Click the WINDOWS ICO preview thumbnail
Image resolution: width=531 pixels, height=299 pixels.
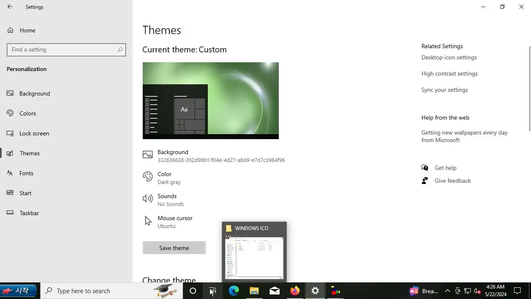(x=254, y=257)
